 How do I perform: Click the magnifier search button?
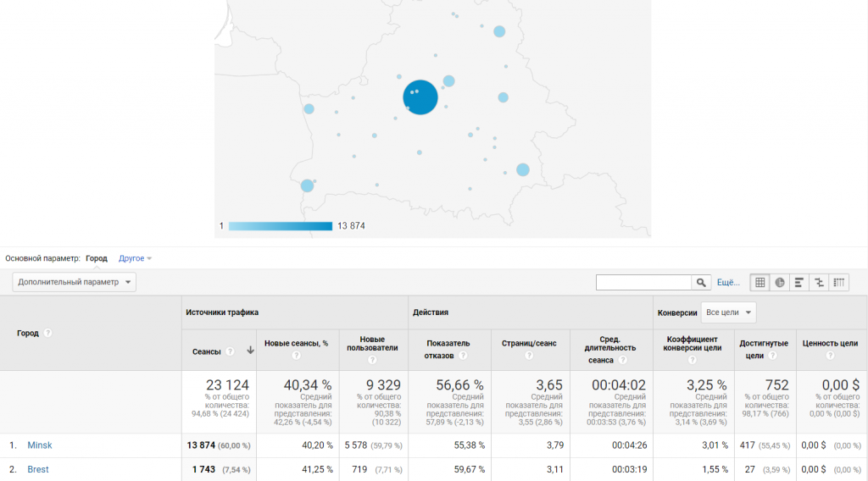[702, 282]
